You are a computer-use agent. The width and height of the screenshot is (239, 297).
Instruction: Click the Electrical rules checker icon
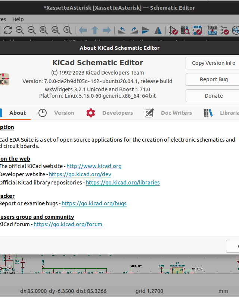(x=224, y=30)
